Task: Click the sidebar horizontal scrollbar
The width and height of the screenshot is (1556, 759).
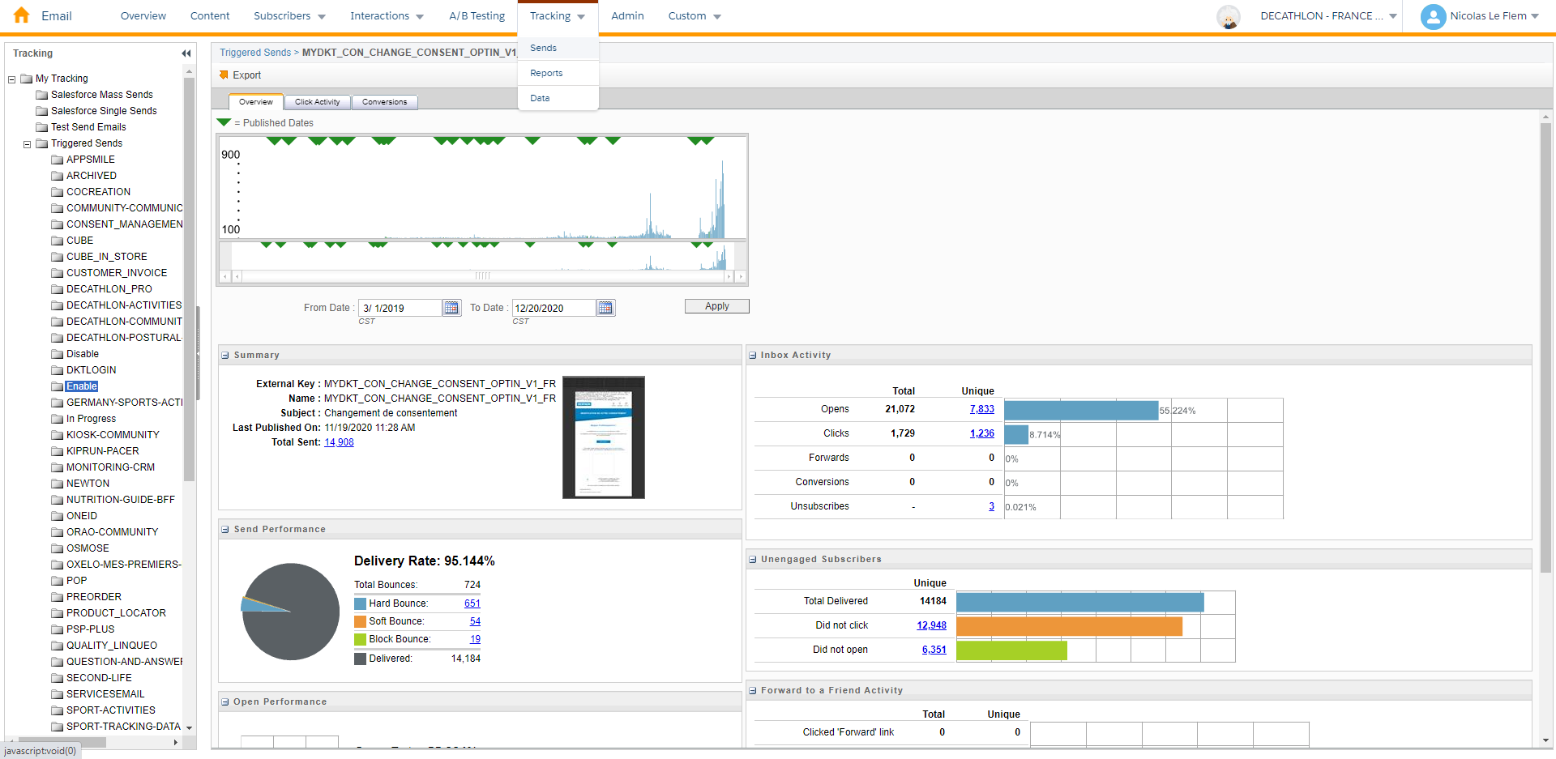Action: [62, 742]
